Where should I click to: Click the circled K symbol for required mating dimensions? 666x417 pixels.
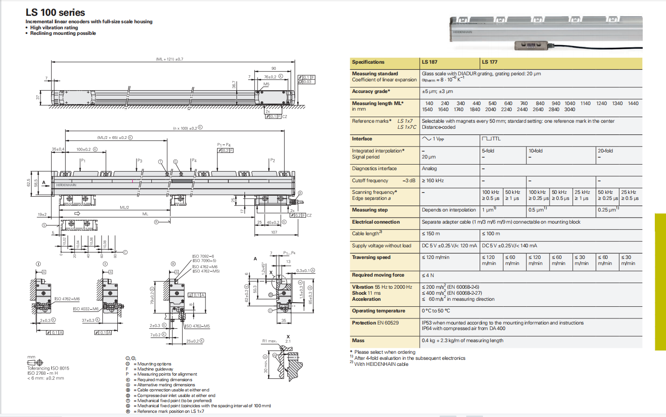coord(128,380)
